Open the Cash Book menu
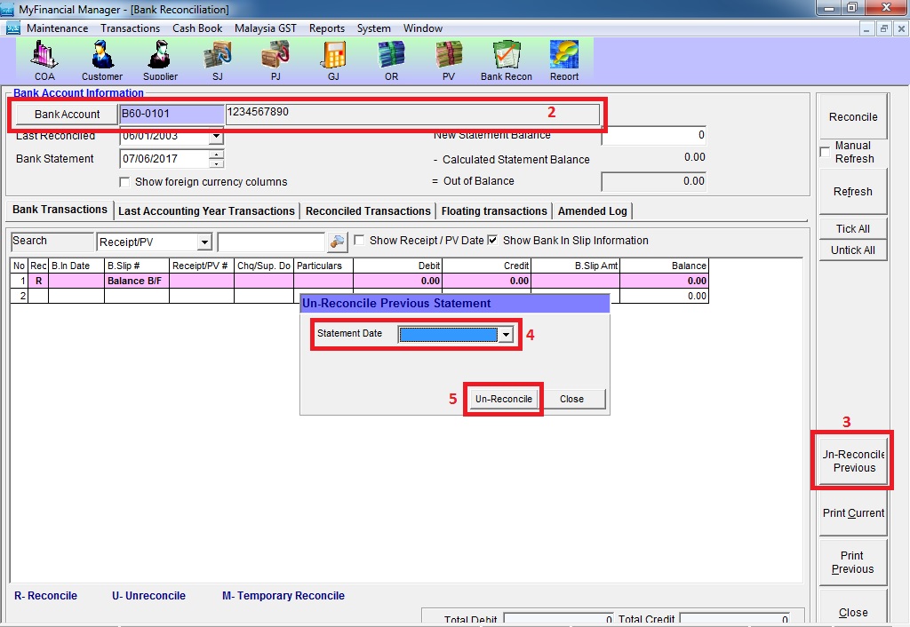 pyautogui.click(x=197, y=28)
